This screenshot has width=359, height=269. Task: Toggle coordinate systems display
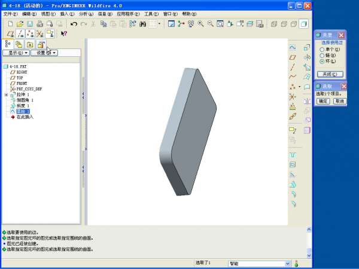pyautogui.click(x=40, y=33)
